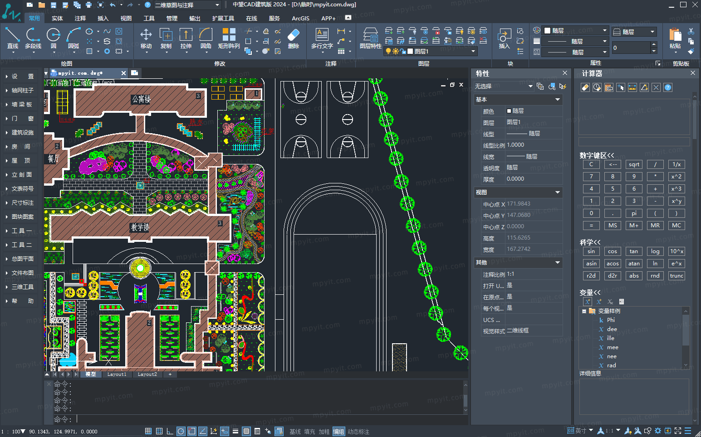Image resolution: width=701 pixels, height=437 pixels.
Task: Open the ArcGIS ribbon tab
Action: [x=300, y=19]
